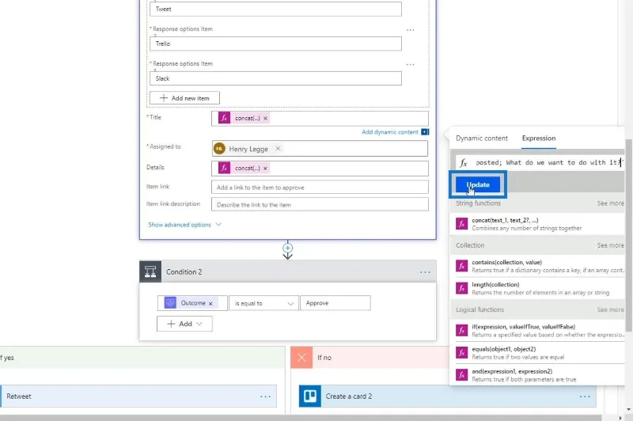
Task: Click the blue Add dynamic content plus icon
Action: (425, 132)
